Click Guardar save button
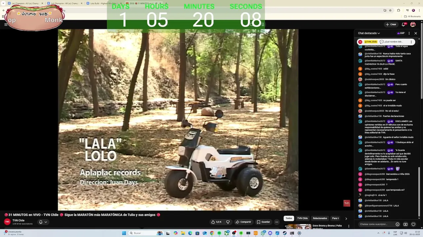423x237 pixels. (263, 222)
